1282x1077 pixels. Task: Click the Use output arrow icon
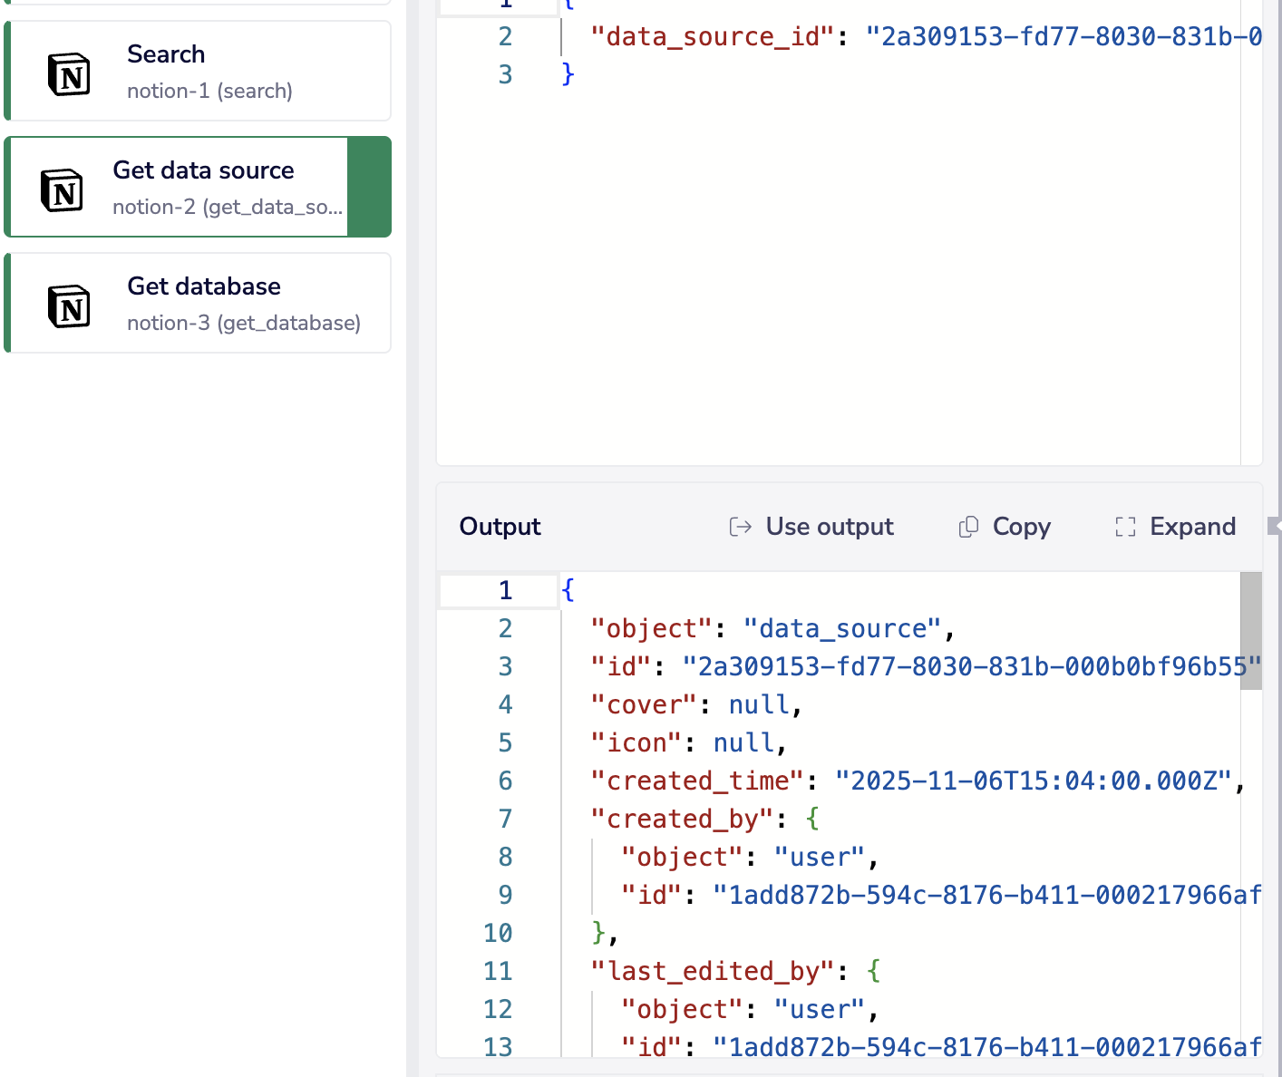coord(741,527)
